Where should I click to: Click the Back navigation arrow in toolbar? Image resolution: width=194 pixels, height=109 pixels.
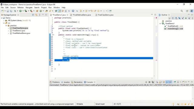pos(98,11)
